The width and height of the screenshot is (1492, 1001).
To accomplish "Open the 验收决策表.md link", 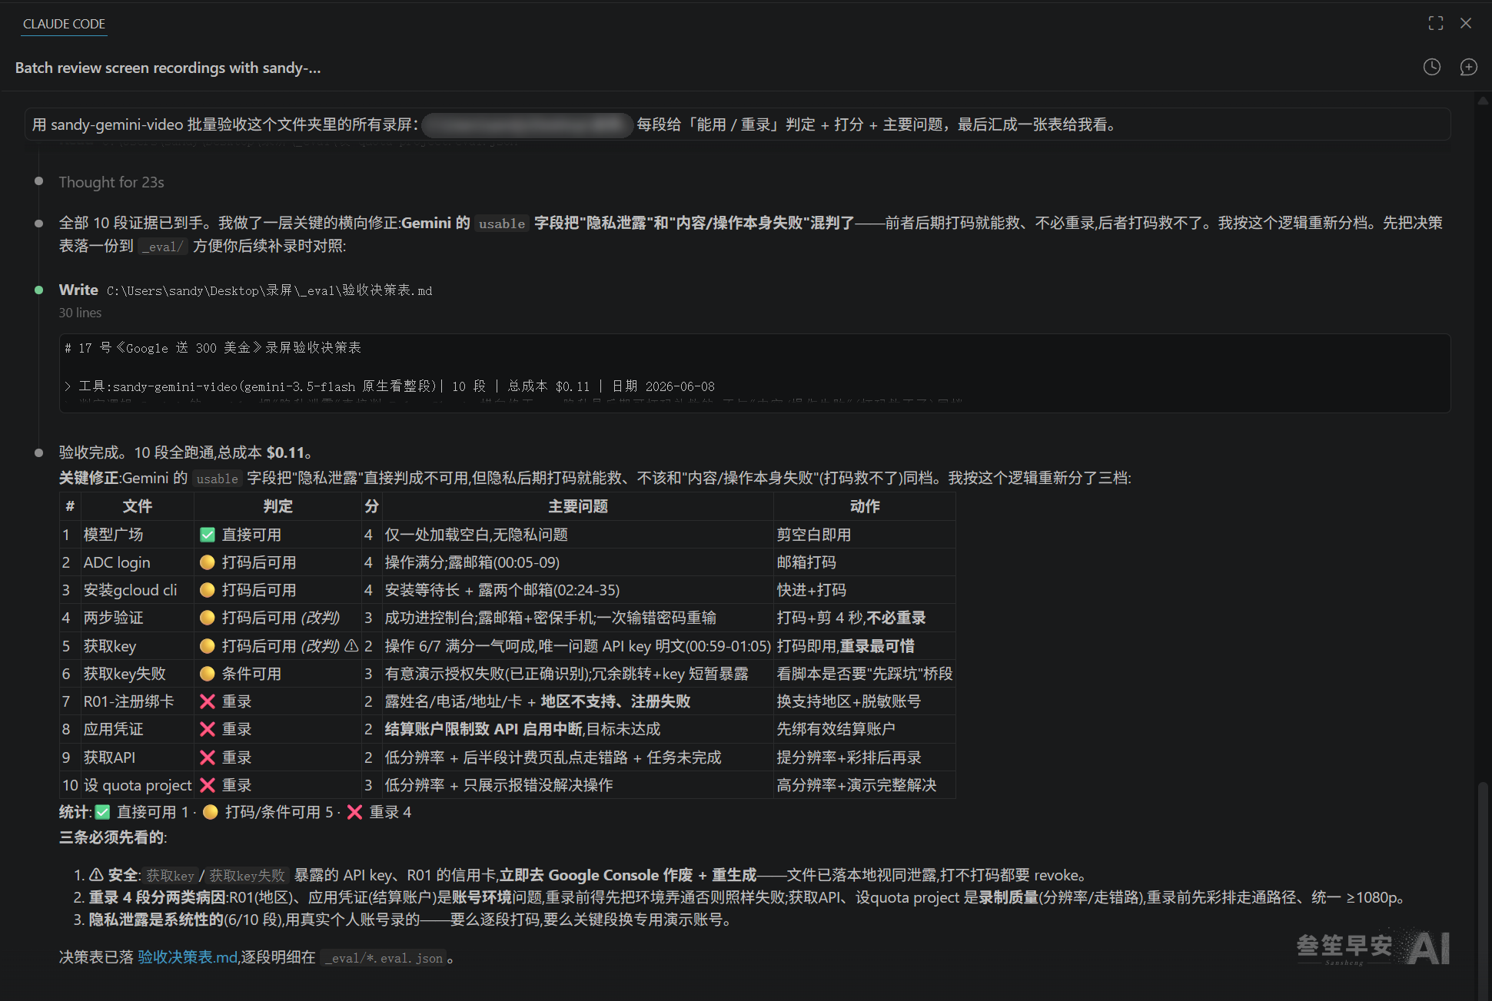I will coord(188,957).
